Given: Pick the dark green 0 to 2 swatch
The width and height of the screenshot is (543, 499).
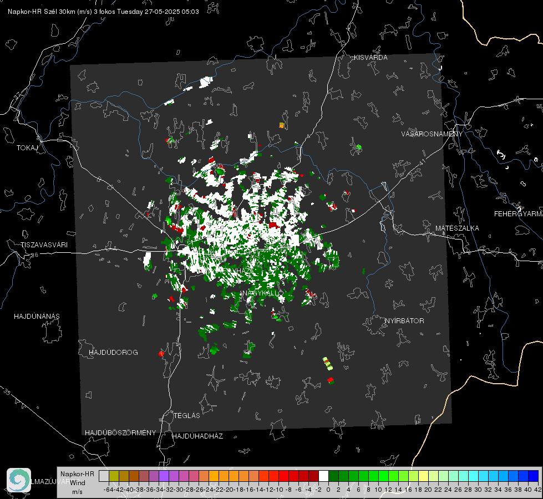Looking at the screenshot, I should point(333,476).
